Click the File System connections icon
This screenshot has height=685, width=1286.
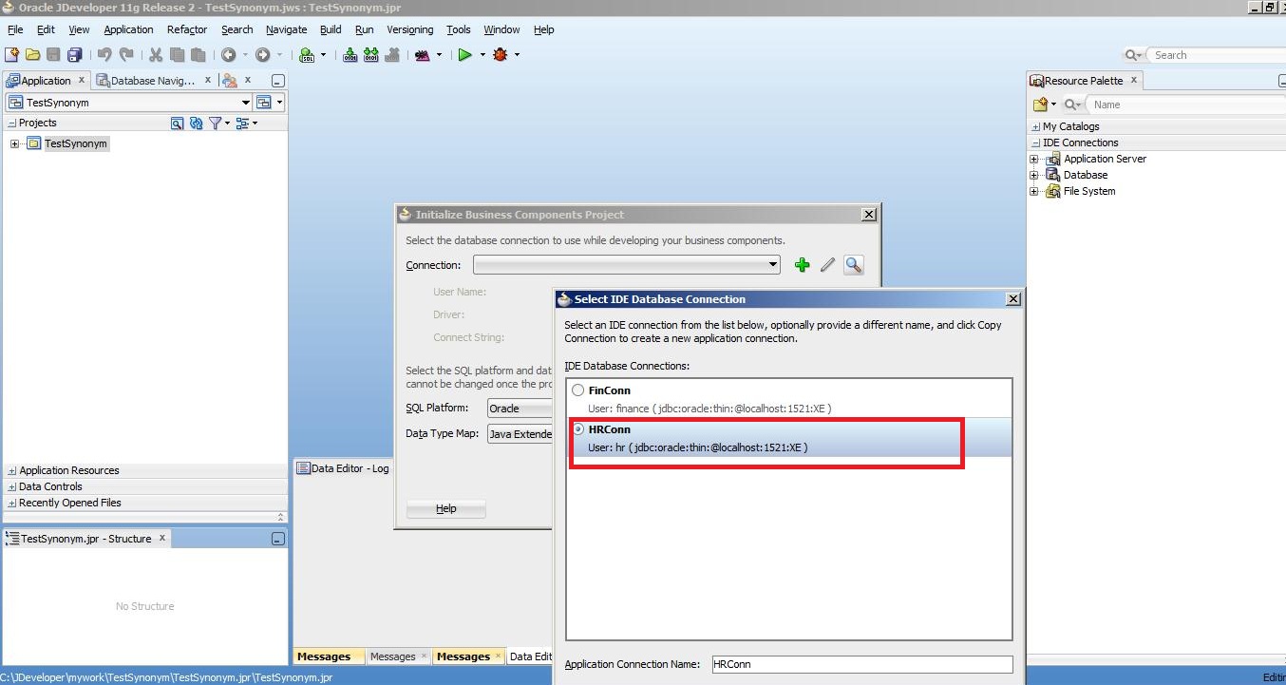[x=1052, y=191]
